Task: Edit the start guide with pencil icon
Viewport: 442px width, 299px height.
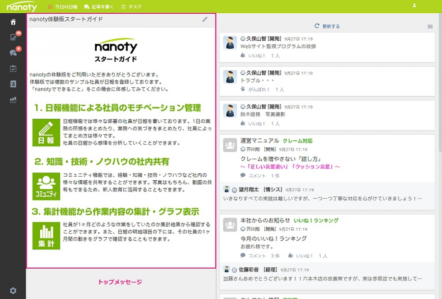Action: point(205,19)
